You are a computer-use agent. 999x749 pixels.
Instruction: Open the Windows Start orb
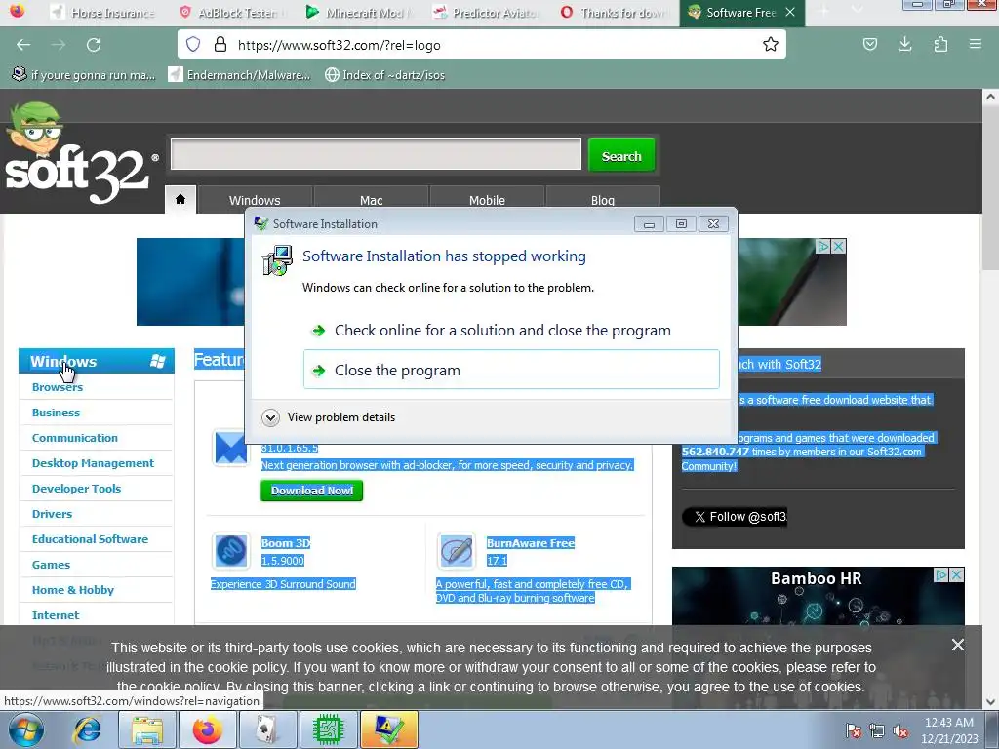26,729
